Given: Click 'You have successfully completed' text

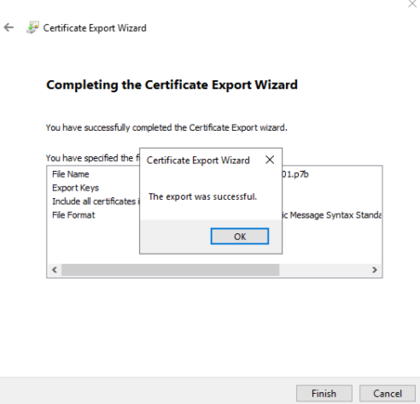Looking at the screenshot, I should [x=166, y=127].
